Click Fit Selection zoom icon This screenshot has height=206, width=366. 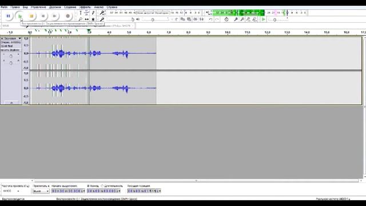(248, 19)
